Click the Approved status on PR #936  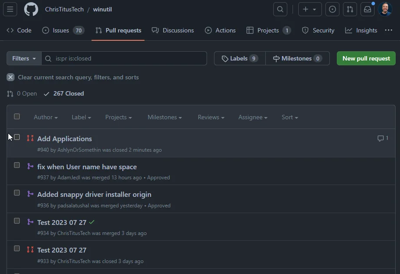click(x=159, y=206)
